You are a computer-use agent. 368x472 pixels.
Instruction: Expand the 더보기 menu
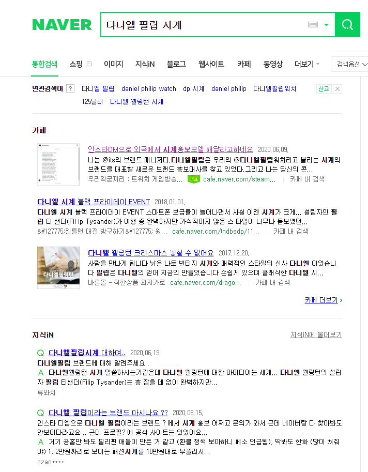[307, 64]
